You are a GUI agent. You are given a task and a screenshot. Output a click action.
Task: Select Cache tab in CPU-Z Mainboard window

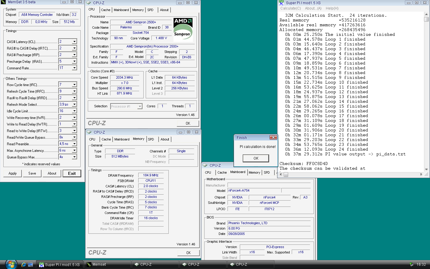(x=222, y=172)
